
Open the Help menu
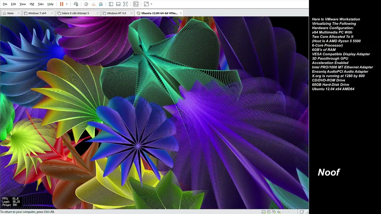pos(50,4)
